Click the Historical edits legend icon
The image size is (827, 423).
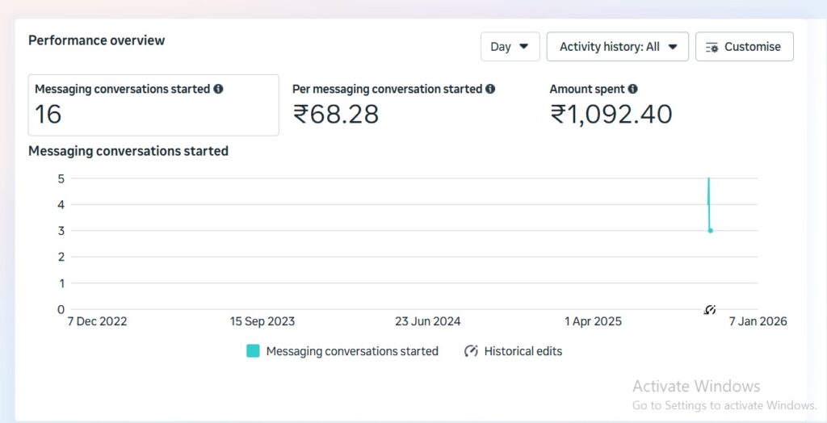pyautogui.click(x=471, y=351)
